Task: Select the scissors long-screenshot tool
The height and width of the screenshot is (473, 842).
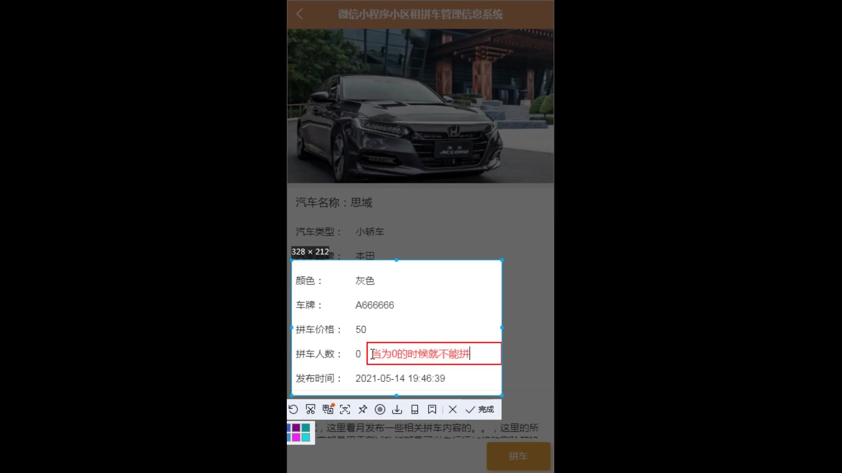Action: pos(310,409)
